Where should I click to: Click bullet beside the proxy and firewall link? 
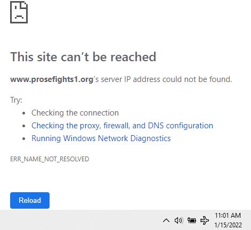(24, 126)
